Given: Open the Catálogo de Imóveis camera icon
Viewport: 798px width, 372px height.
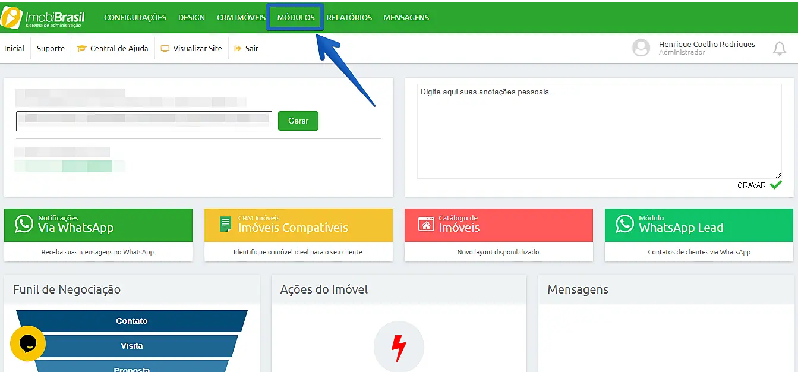Looking at the screenshot, I should point(425,225).
